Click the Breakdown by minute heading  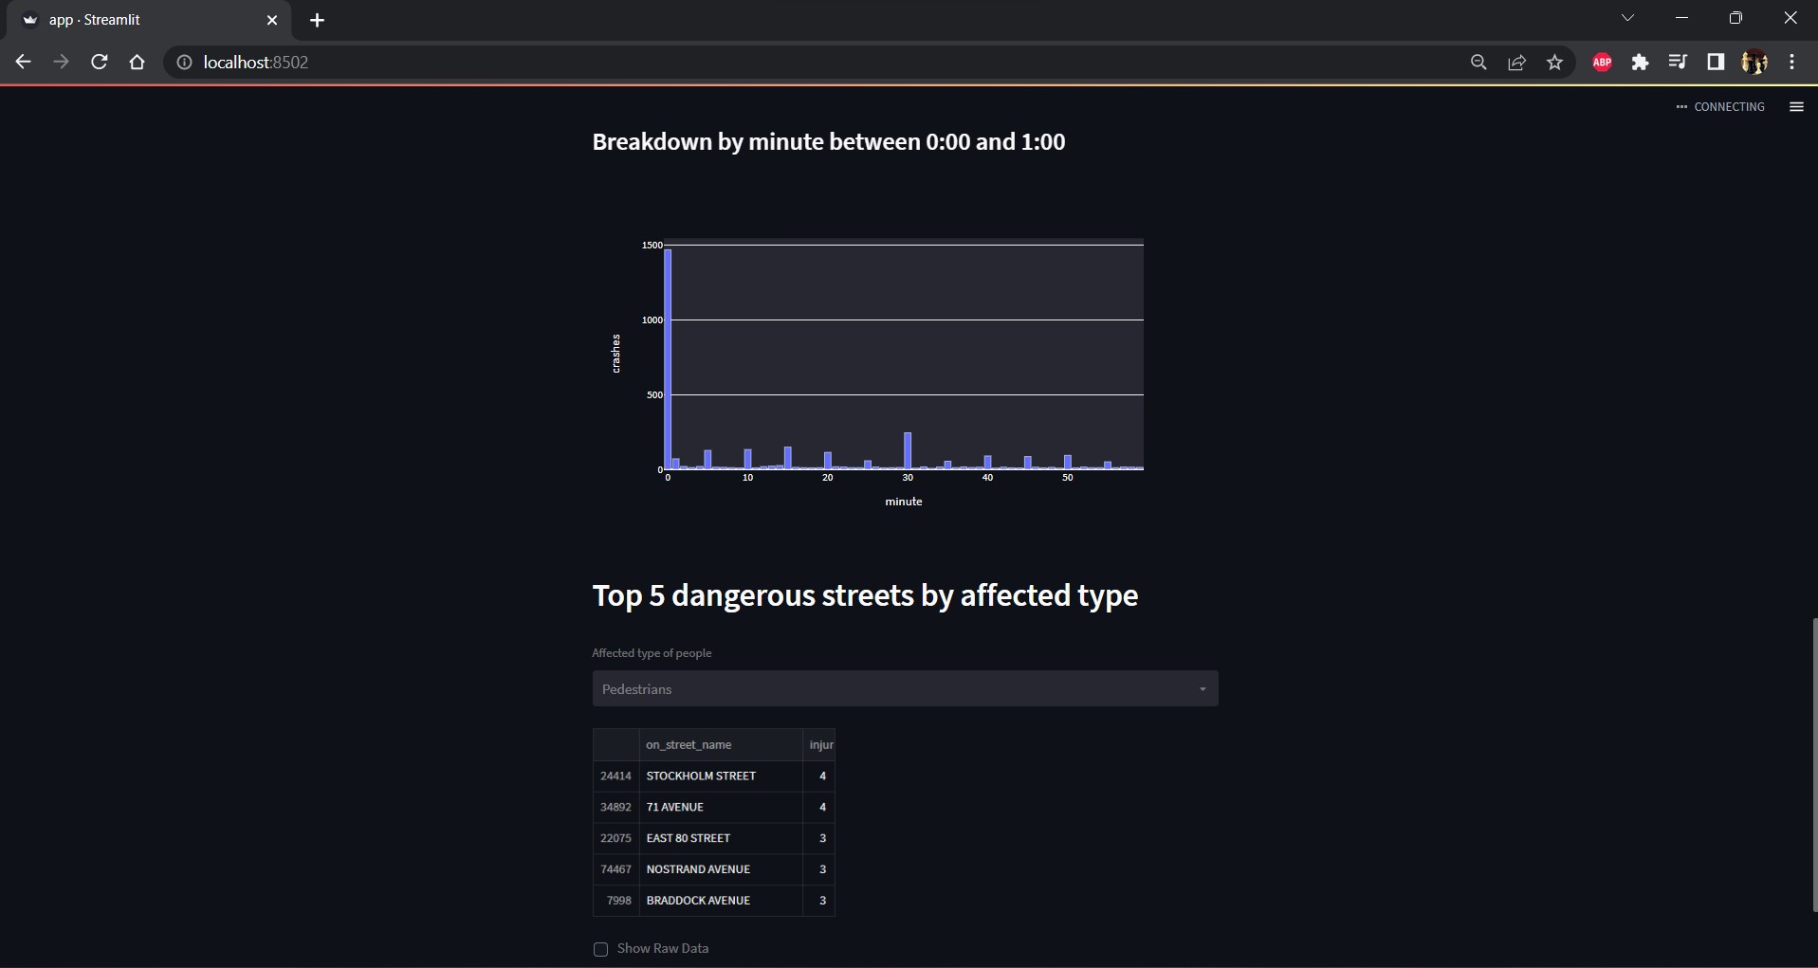(829, 142)
